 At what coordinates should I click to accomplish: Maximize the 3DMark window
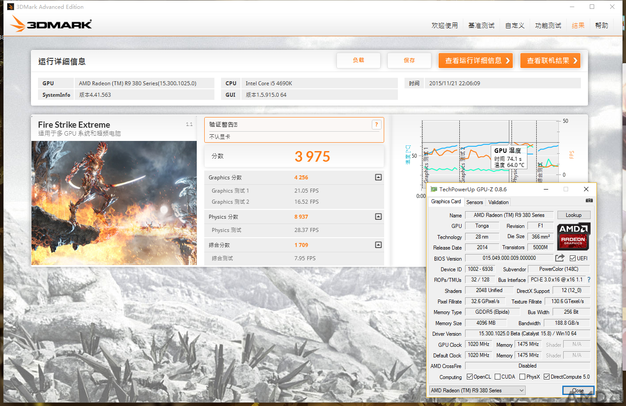tap(592, 7)
